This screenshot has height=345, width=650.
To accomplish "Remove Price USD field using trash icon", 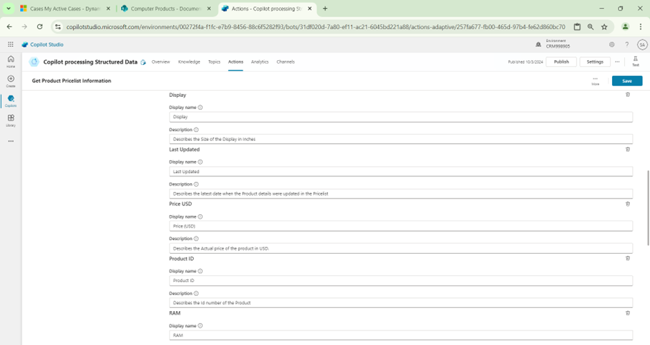I will 628,204.
